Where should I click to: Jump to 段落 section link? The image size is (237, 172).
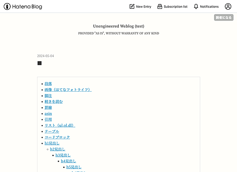tap(48, 84)
